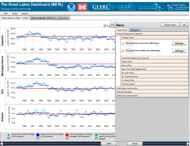Image resolution: width=190 pixels, height=146 pixels.
Task: Expand the St. Lawrence River section
Action: pos(155,76)
